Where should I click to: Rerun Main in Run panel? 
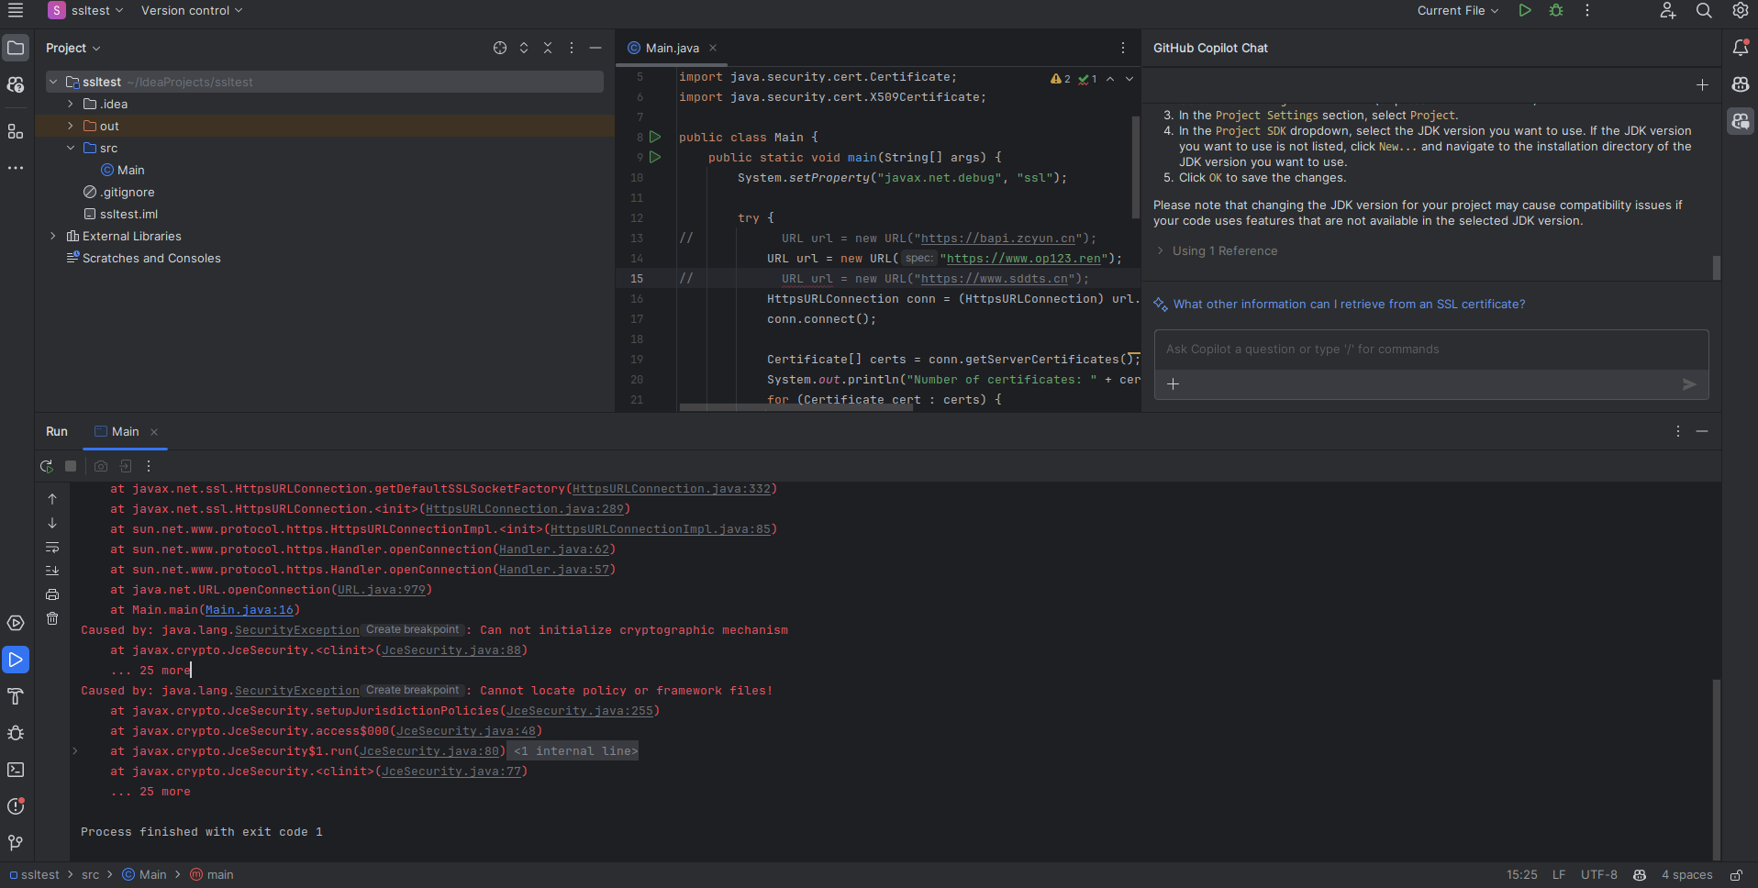pyautogui.click(x=47, y=466)
